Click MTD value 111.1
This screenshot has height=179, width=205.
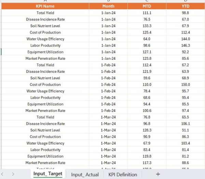pyautogui.click(x=147, y=13)
